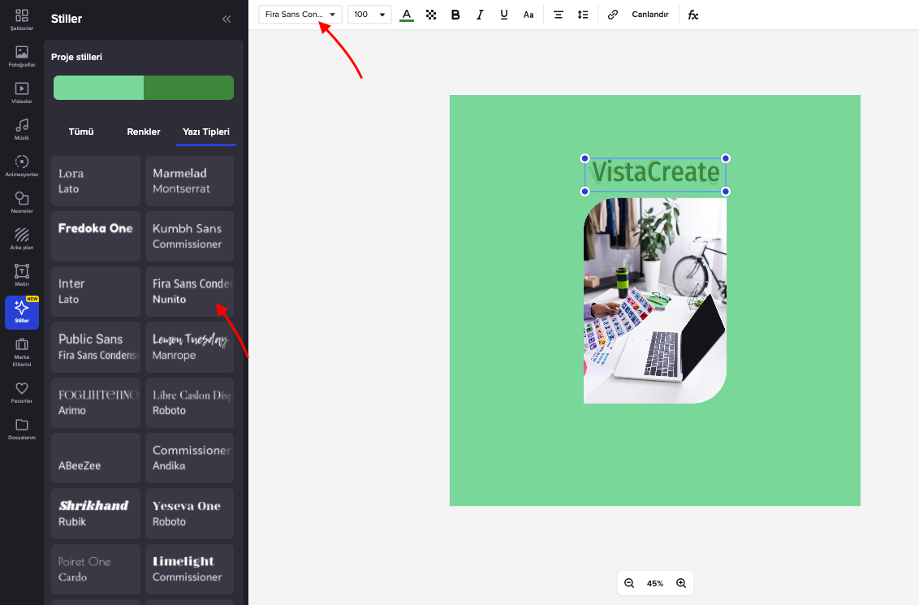
Task: Open the Fotoğraflar photos panel
Action: (x=22, y=56)
